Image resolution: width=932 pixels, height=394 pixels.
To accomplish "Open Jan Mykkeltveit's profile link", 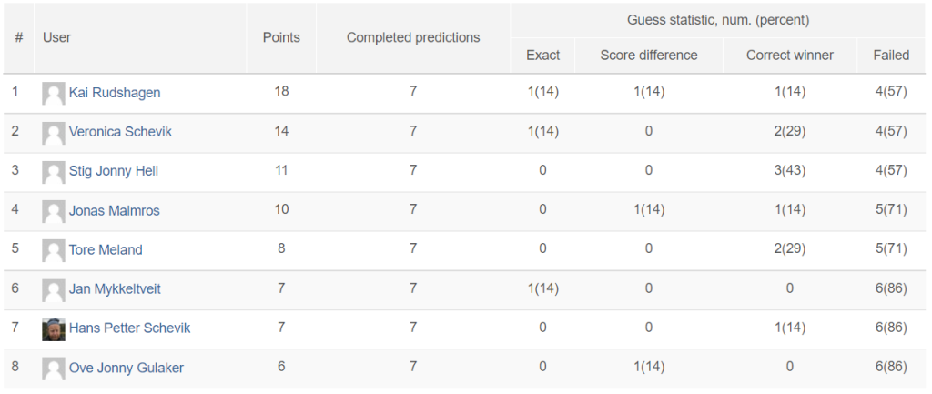I will click(115, 288).
